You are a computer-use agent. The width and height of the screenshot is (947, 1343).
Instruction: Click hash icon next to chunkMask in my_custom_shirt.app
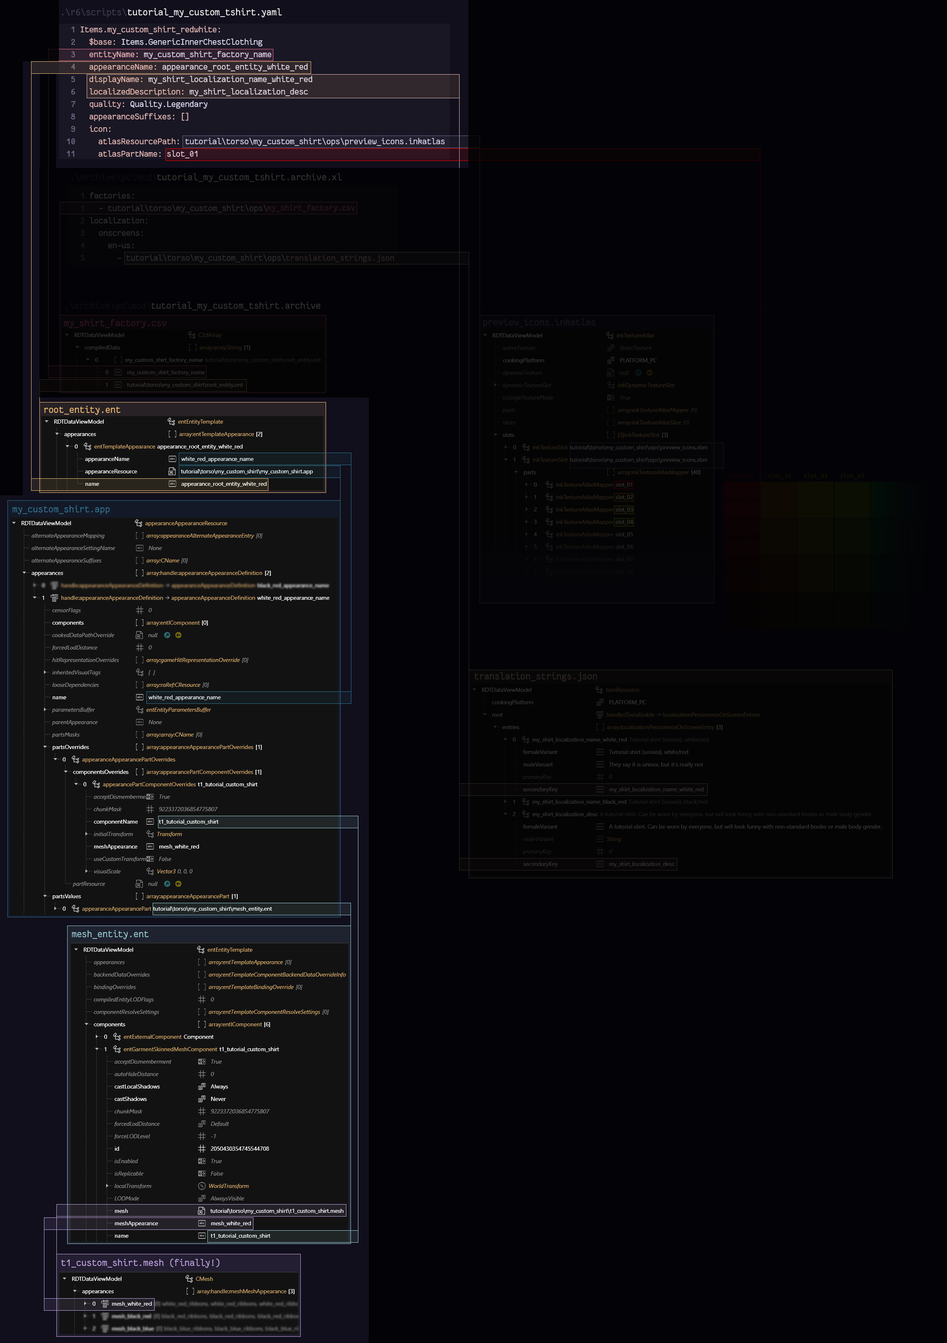click(x=150, y=810)
